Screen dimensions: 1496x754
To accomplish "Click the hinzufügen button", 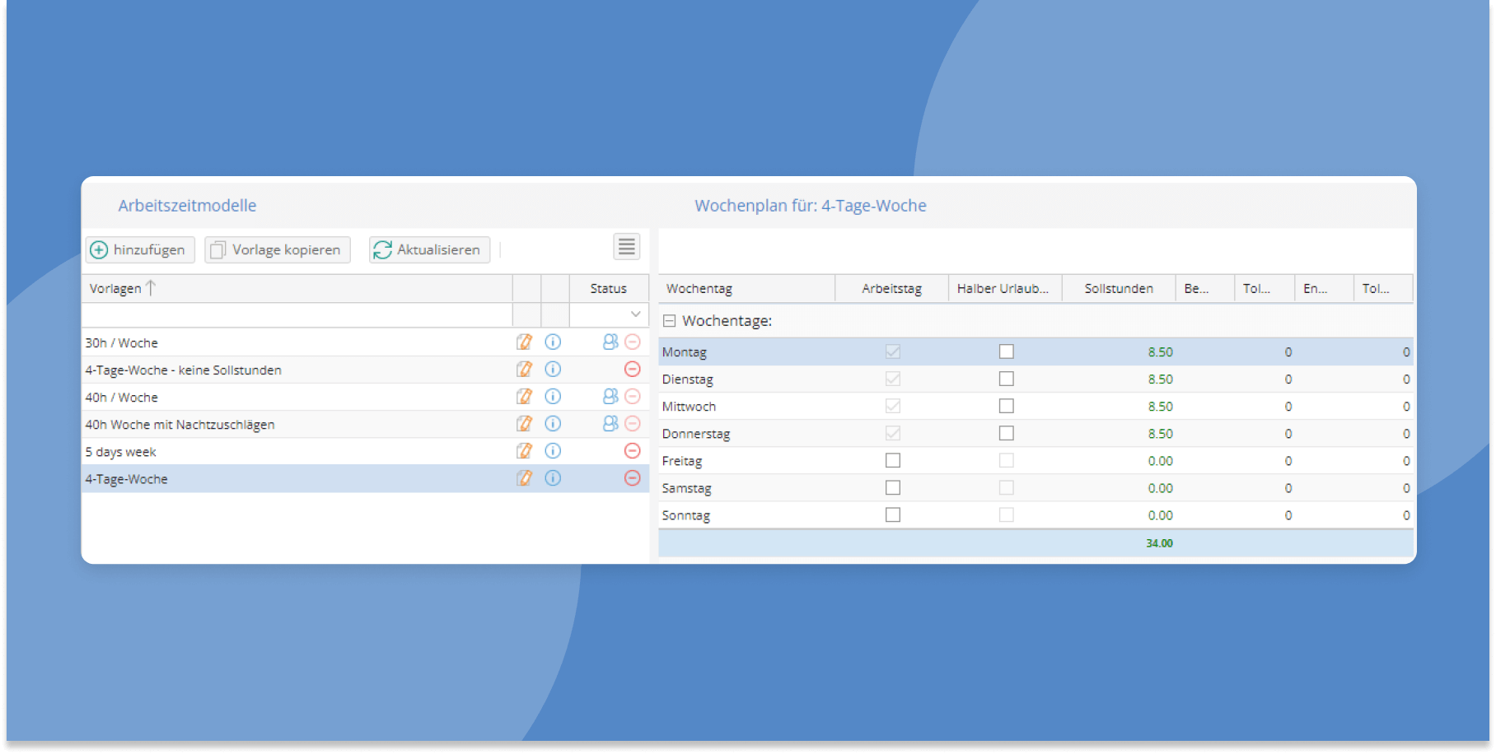I will pyautogui.click(x=139, y=249).
